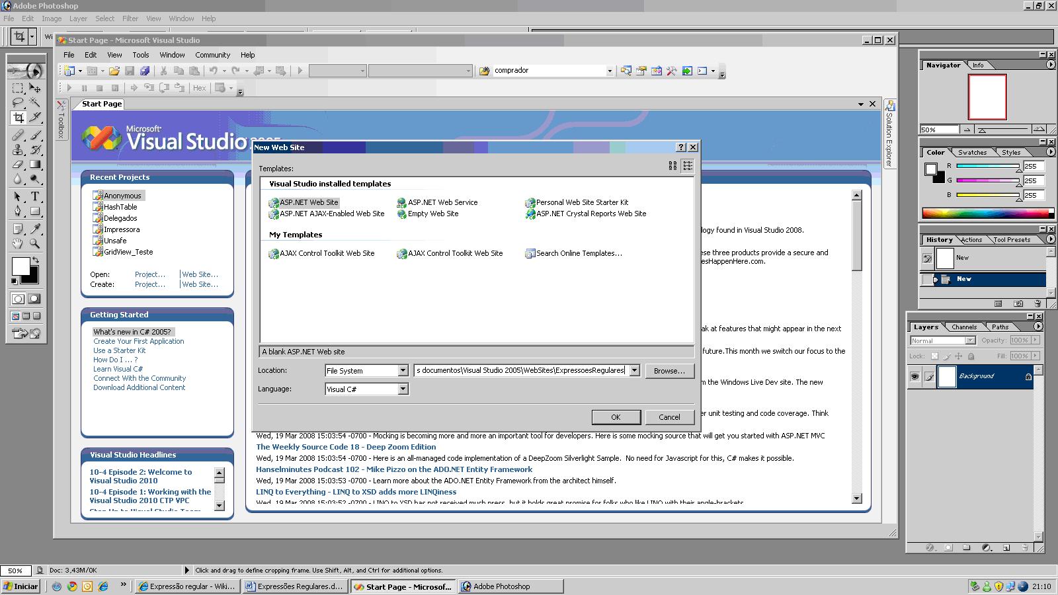This screenshot has width=1058, height=595.
Task: Switch to the Channels tab
Action: click(963, 327)
